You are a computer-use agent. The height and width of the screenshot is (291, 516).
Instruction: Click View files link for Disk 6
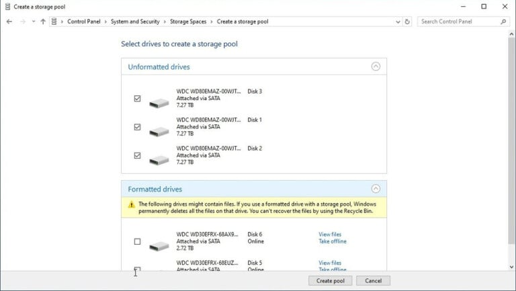330,235
